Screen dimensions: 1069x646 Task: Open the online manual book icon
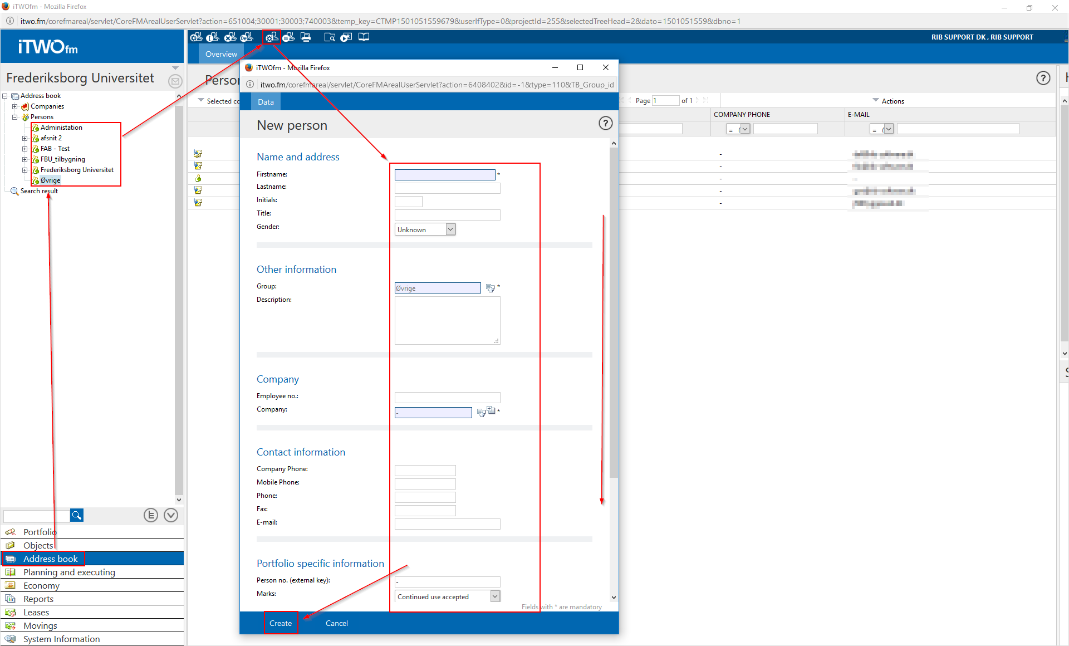(364, 37)
